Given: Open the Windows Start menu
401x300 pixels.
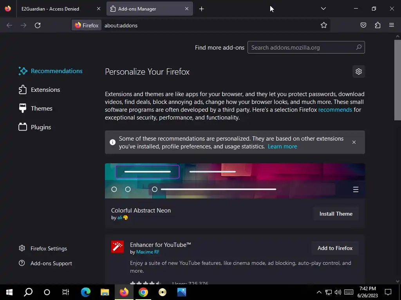Looking at the screenshot, I should pos(9,292).
